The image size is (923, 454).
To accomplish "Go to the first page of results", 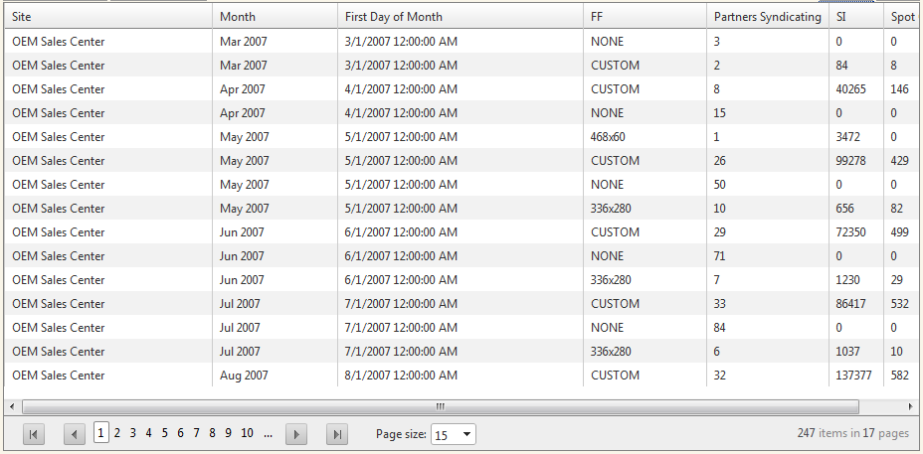I will point(34,434).
